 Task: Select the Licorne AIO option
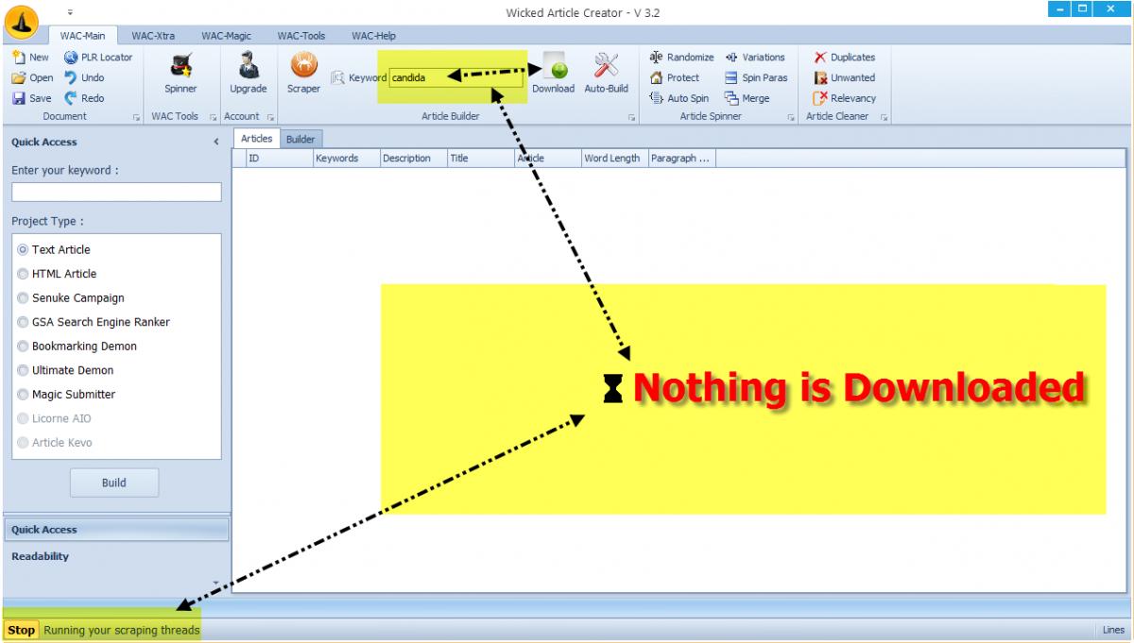54,418
